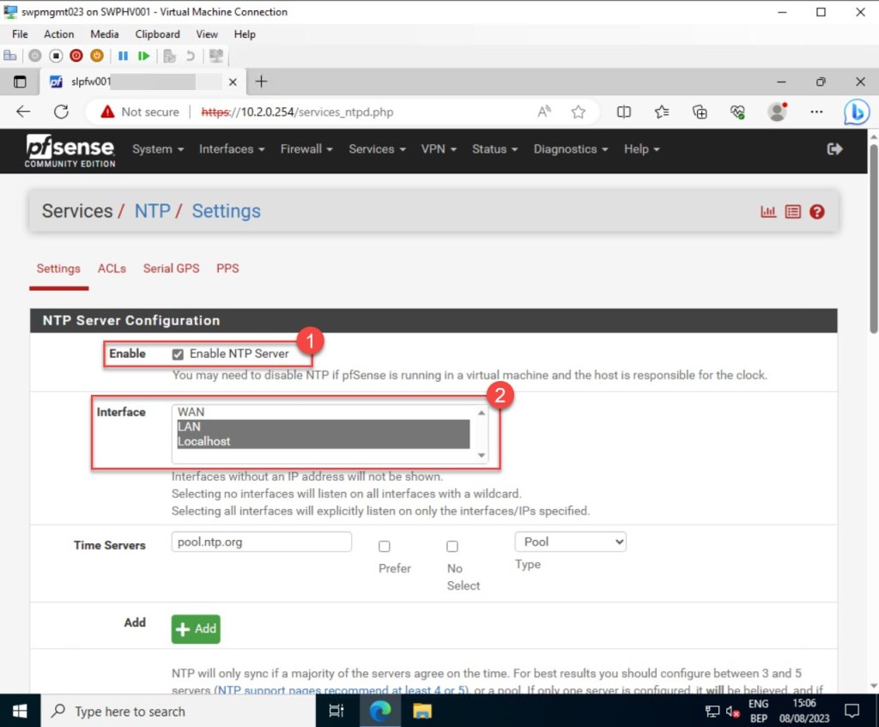Image resolution: width=879 pixels, height=727 pixels.
Task: Select WAN in the Interface list
Action: (191, 412)
